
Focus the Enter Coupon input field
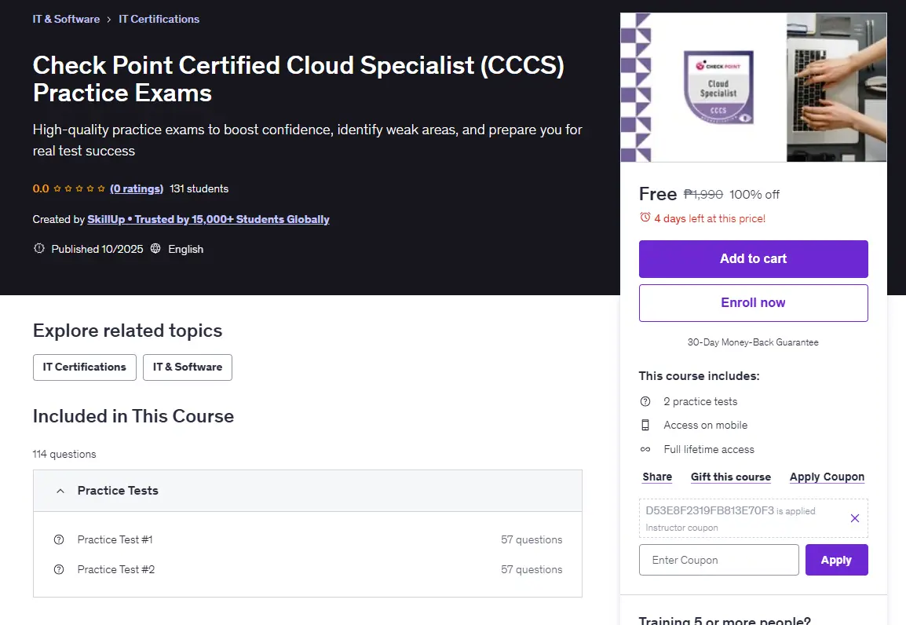(x=719, y=560)
